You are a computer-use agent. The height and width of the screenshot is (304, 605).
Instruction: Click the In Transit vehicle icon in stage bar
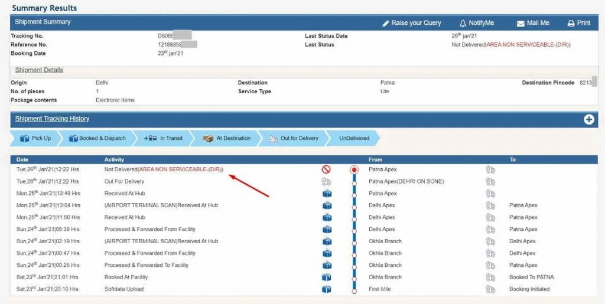(x=151, y=138)
